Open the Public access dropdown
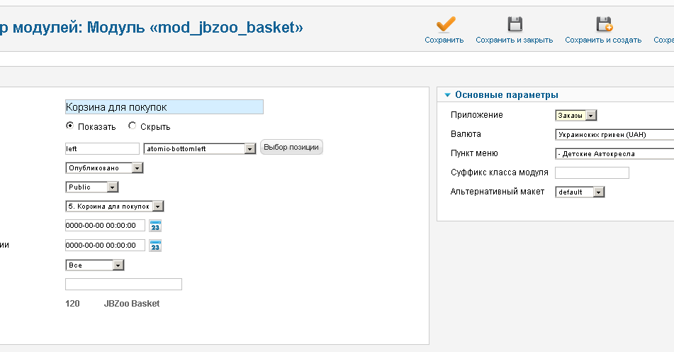This screenshot has height=352, width=674. (x=112, y=187)
